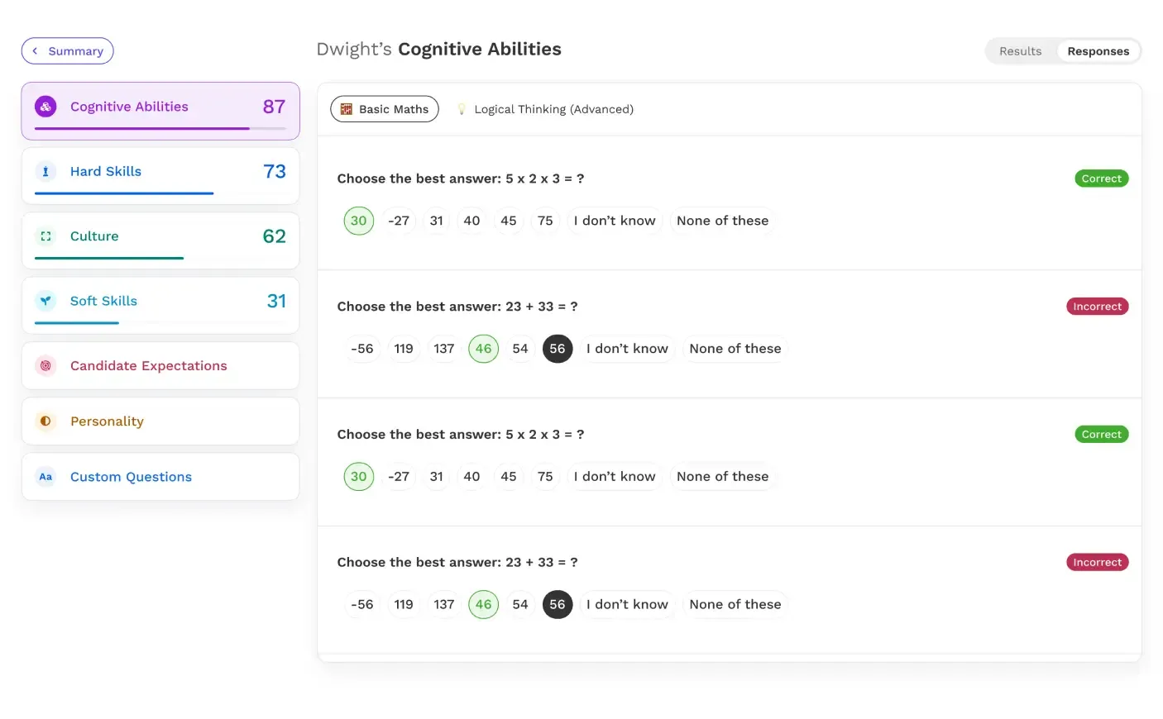Click the Soft Skills plant icon

[45, 301]
